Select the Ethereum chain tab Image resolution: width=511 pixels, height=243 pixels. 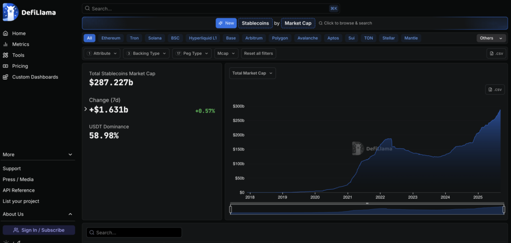point(111,38)
